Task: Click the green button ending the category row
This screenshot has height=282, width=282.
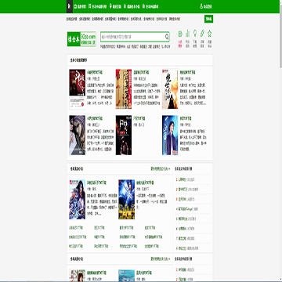Action: pyautogui.click(x=208, y=19)
